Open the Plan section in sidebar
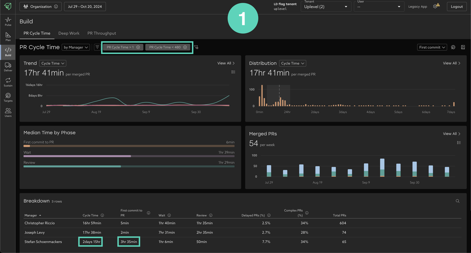The width and height of the screenshot is (471, 253). [x=8, y=37]
